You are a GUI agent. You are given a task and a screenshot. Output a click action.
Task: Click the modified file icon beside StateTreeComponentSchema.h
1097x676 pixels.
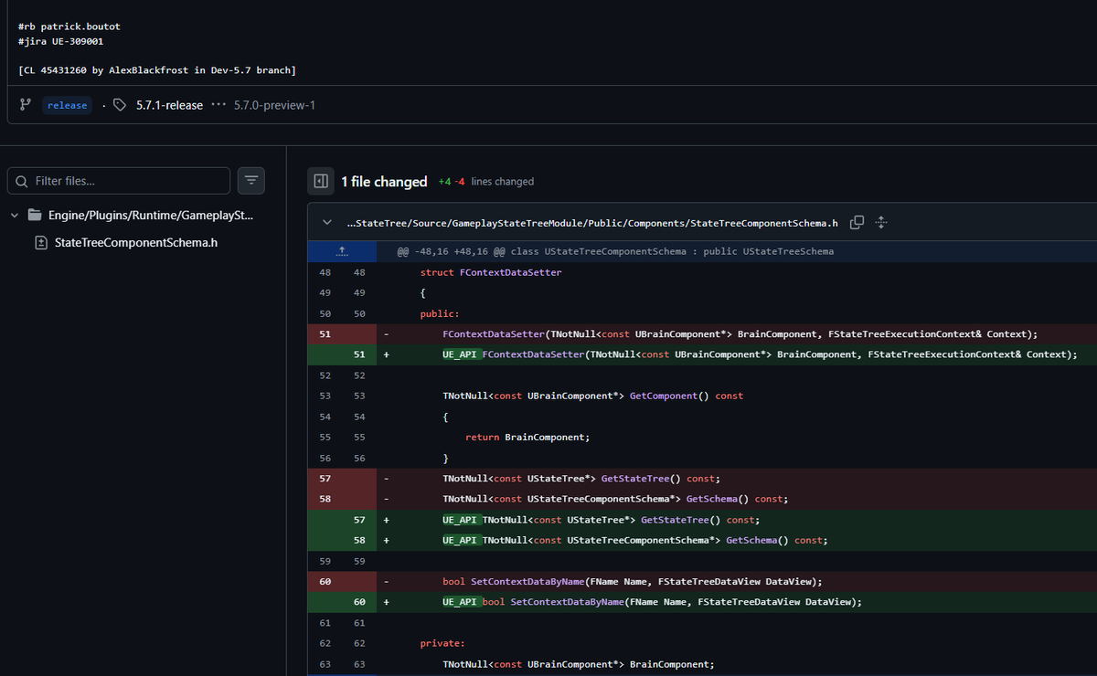[40, 243]
